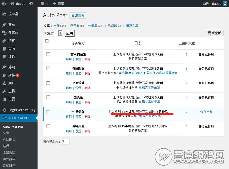This screenshot has height=169, width=229.
Task: Check the 清纯美眉 task checkbox
Action: [48, 126]
